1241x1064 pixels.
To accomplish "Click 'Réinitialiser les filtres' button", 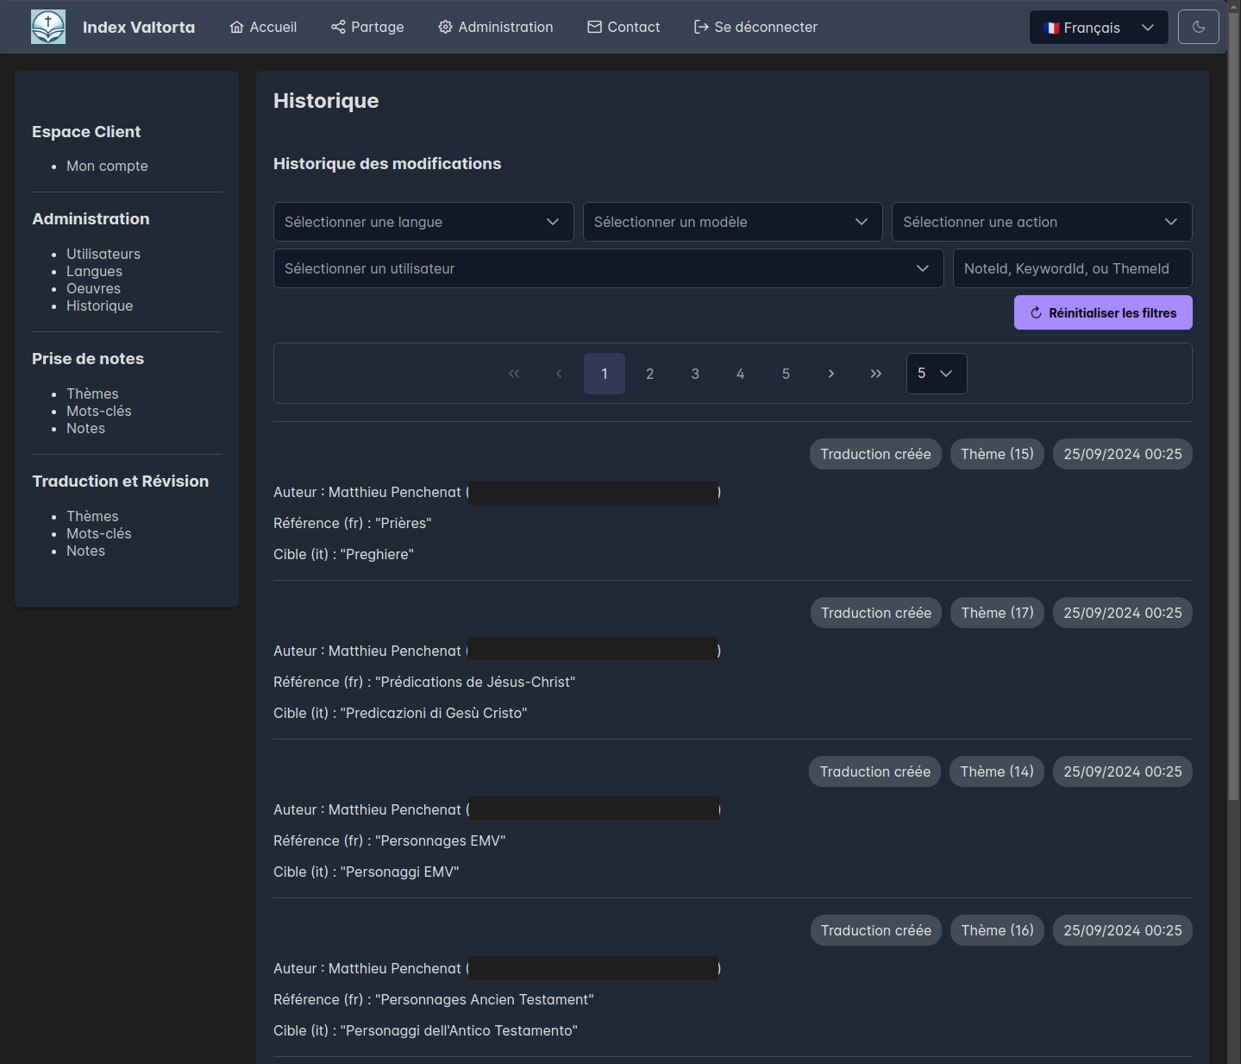I will point(1102,312).
